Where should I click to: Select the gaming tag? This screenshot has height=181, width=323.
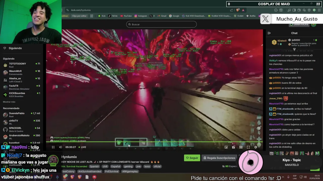pos(128,166)
